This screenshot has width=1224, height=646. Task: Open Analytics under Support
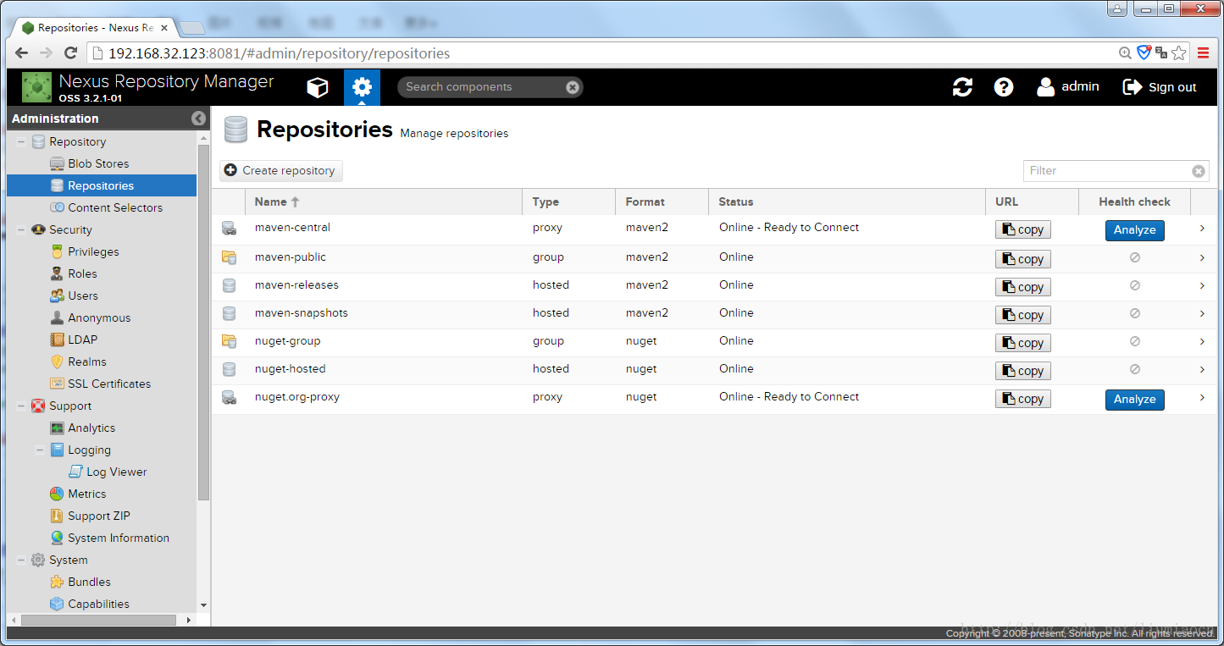click(91, 428)
